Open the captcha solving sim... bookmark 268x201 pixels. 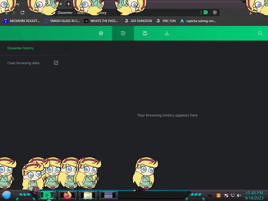[198, 21]
